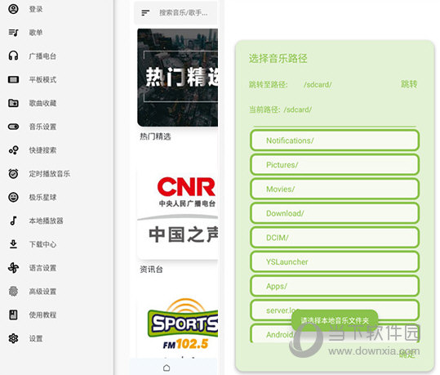The width and height of the screenshot is (440, 375).
Task: Click the 本地播放器 label
Action: point(46,221)
